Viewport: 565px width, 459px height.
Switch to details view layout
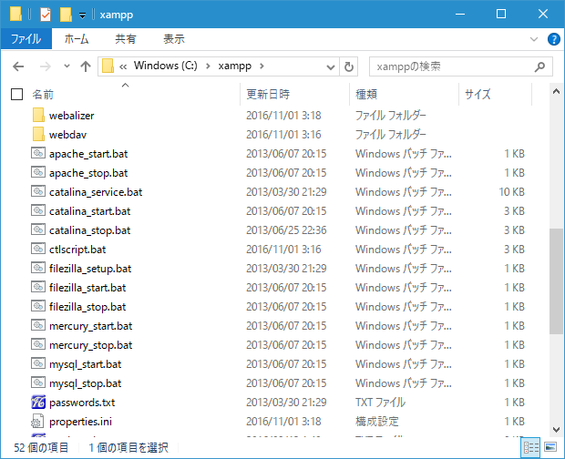point(530,447)
